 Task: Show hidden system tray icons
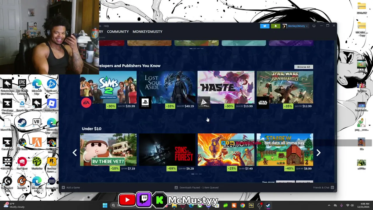pyautogui.click(x=329, y=205)
